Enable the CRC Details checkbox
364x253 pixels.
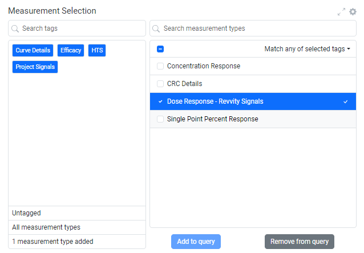click(x=160, y=84)
